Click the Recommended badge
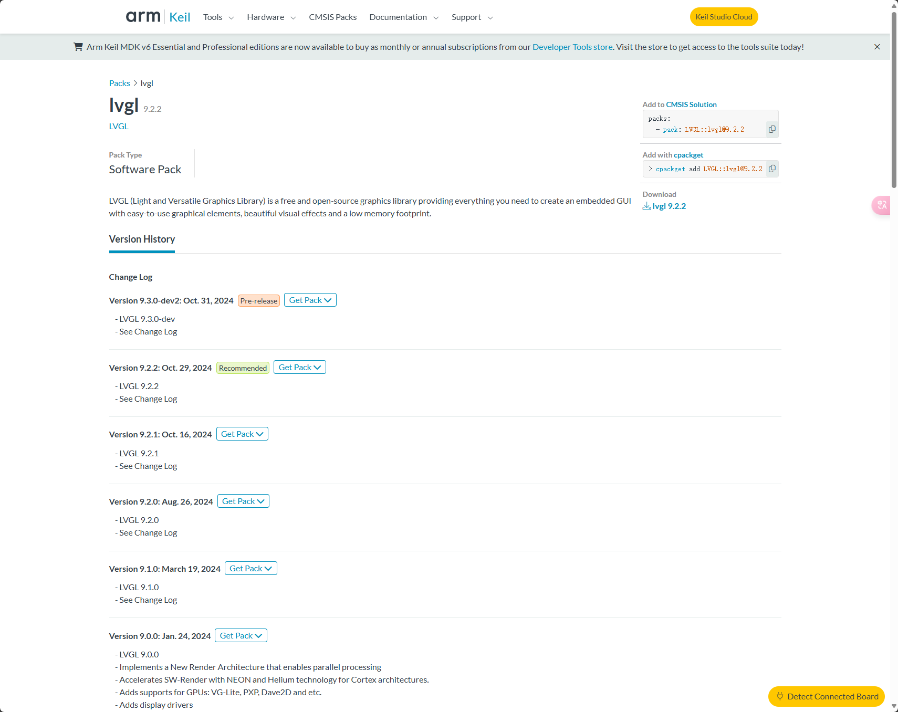The width and height of the screenshot is (898, 712). pyautogui.click(x=243, y=368)
